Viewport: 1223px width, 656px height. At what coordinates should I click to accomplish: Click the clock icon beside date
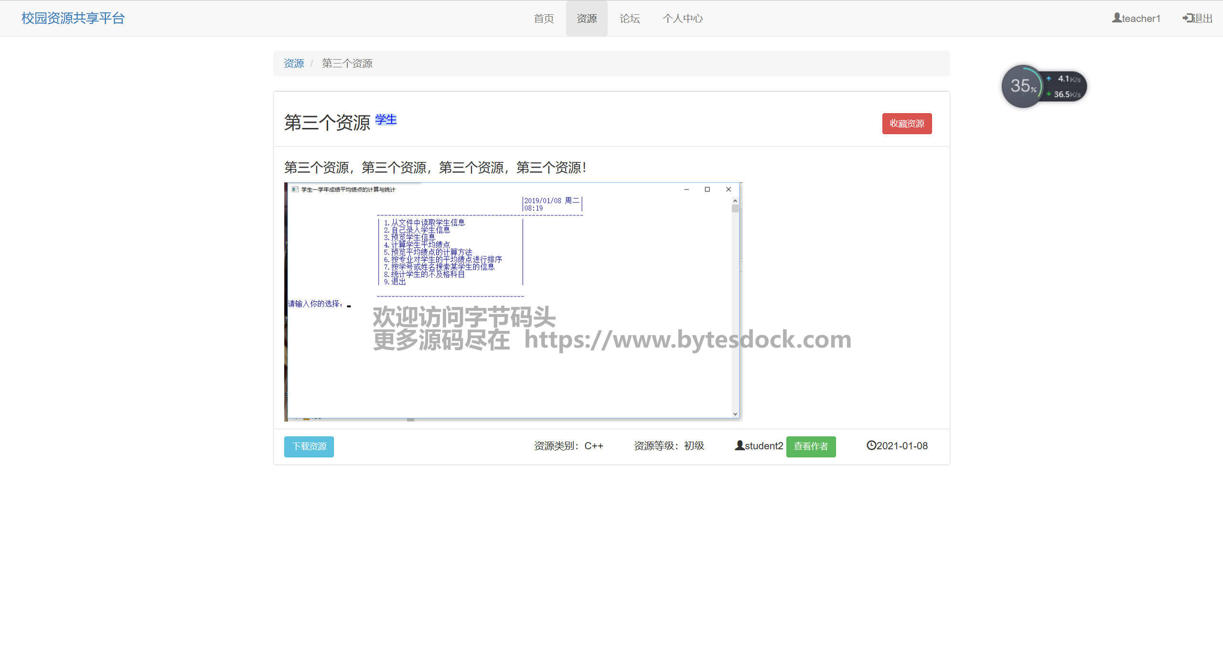pos(871,445)
